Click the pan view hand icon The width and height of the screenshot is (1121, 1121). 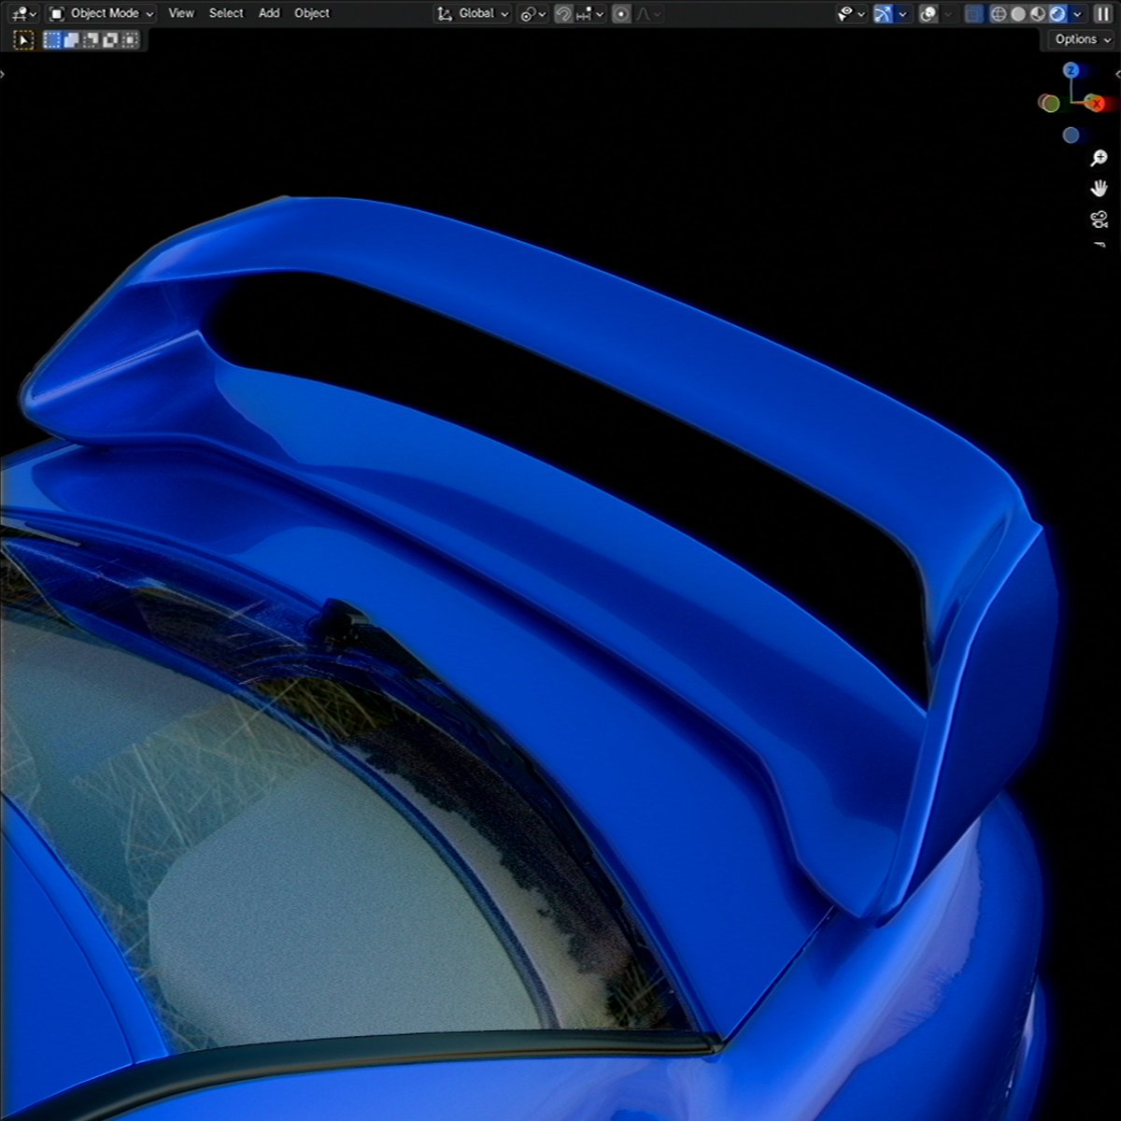[x=1100, y=189]
